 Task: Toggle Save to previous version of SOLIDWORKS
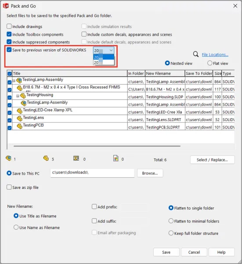pos(9,50)
